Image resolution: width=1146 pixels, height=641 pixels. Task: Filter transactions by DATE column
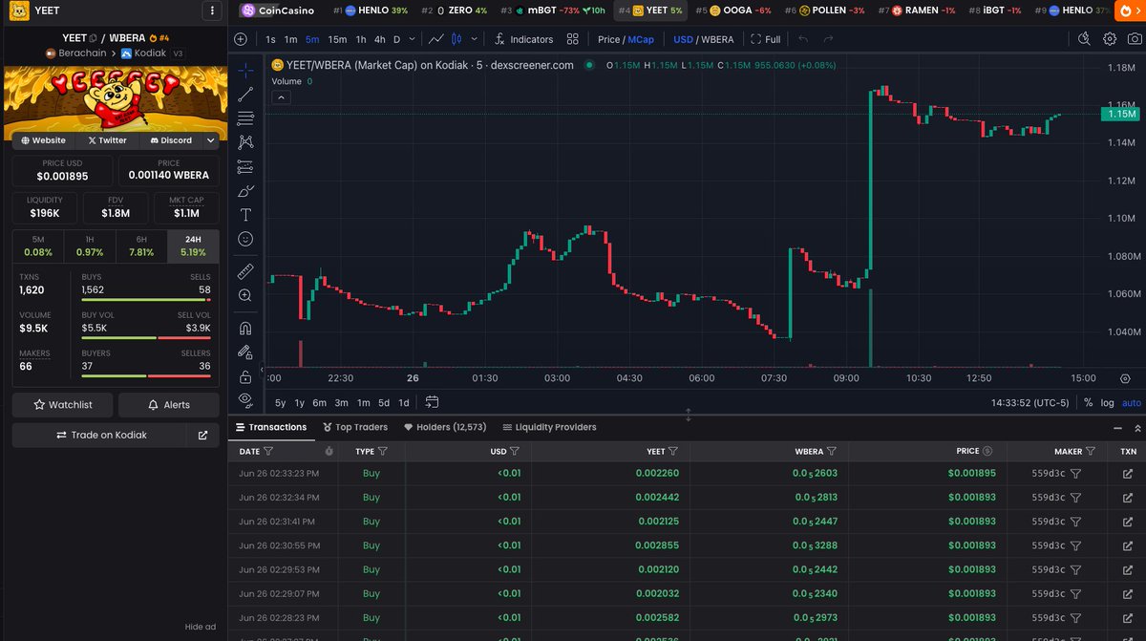(268, 451)
